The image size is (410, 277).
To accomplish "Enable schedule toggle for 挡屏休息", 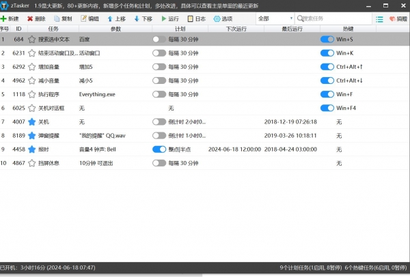I will pos(159,163).
